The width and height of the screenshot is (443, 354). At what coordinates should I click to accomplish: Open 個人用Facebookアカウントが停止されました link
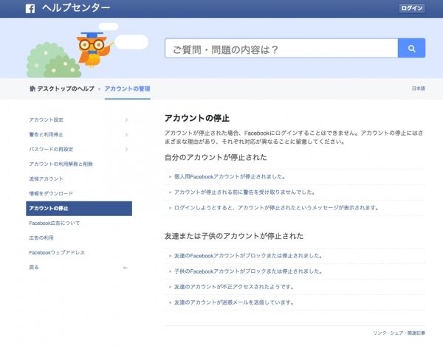(x=229, y=177)
